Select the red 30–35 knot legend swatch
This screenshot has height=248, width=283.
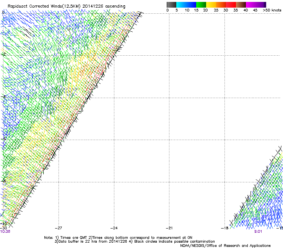point(231,5)
